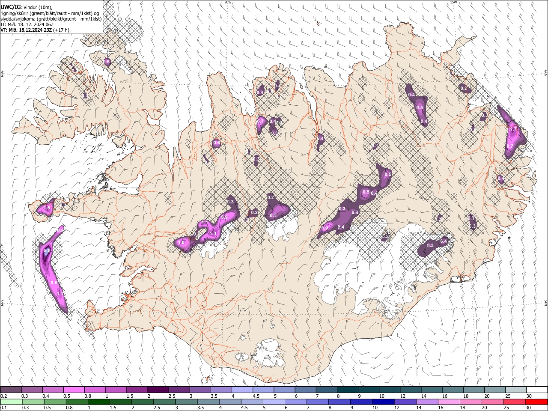Click the 'rigning/skúrir' legend description line
The width and height of the screenshot is (548, 411).
pyautogui.click(x=49, y=13)
